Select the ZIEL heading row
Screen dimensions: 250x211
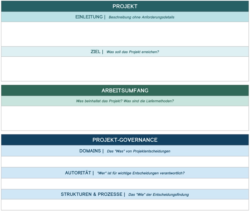point(125,51)
